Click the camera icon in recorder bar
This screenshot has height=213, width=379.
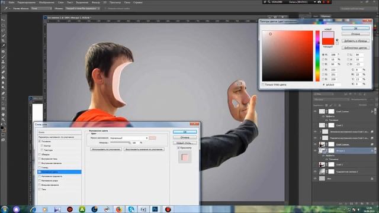[319, 2]
